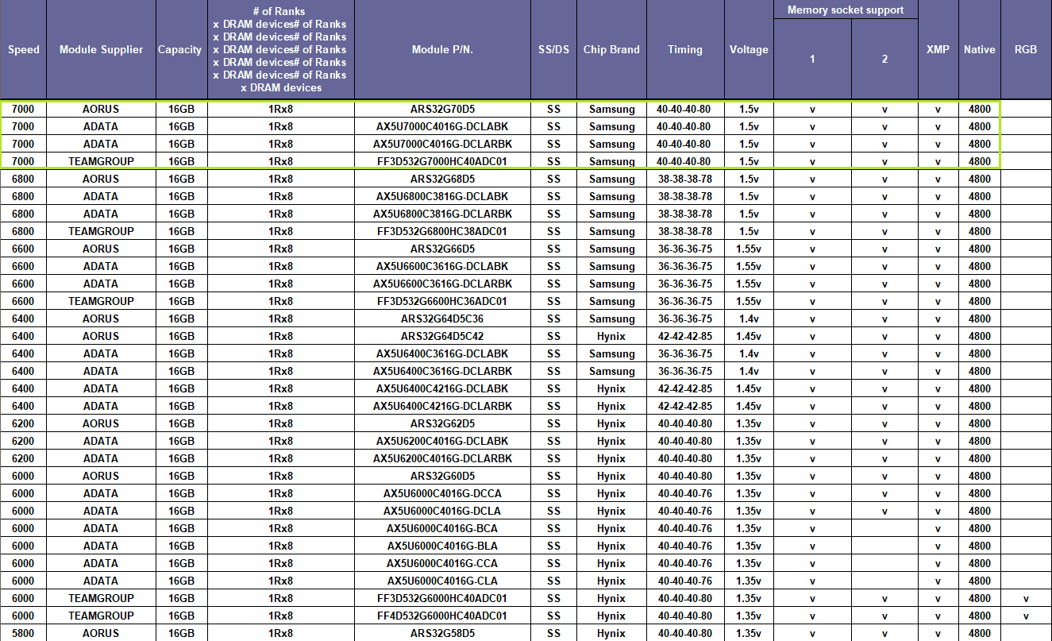Screen dimensions: 1052x641
Task: Select the '# of Ranks x DRAM devices' header
Action: pos(281,49)
